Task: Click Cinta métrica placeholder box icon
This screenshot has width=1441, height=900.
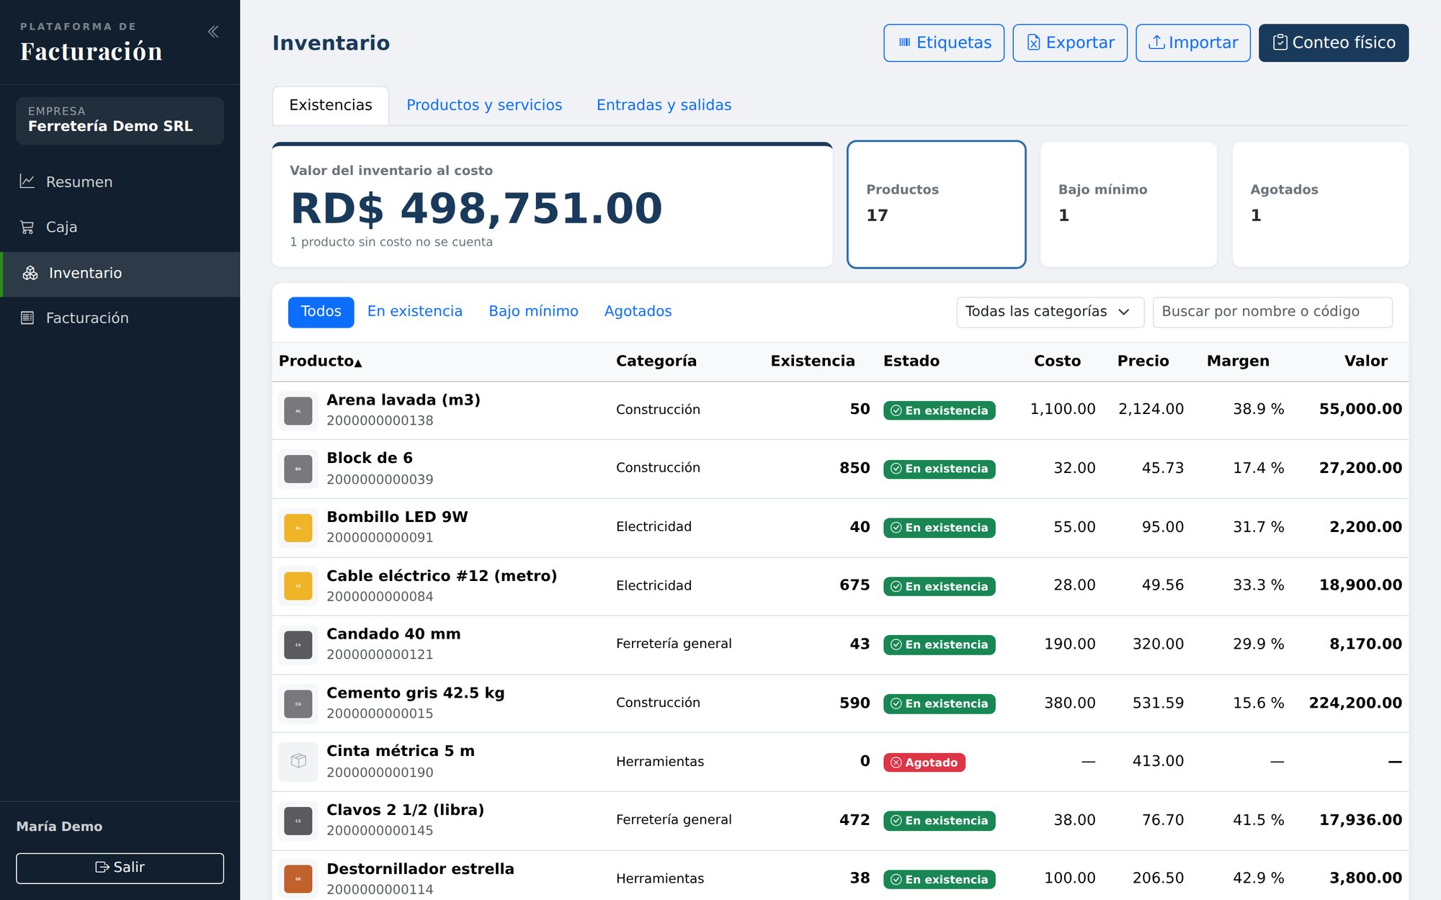Action: click(298, 761)
